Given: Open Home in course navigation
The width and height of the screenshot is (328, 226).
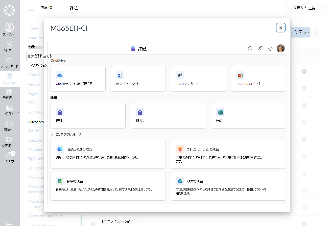Looking at the screenshot, I should tap(33, 28).
